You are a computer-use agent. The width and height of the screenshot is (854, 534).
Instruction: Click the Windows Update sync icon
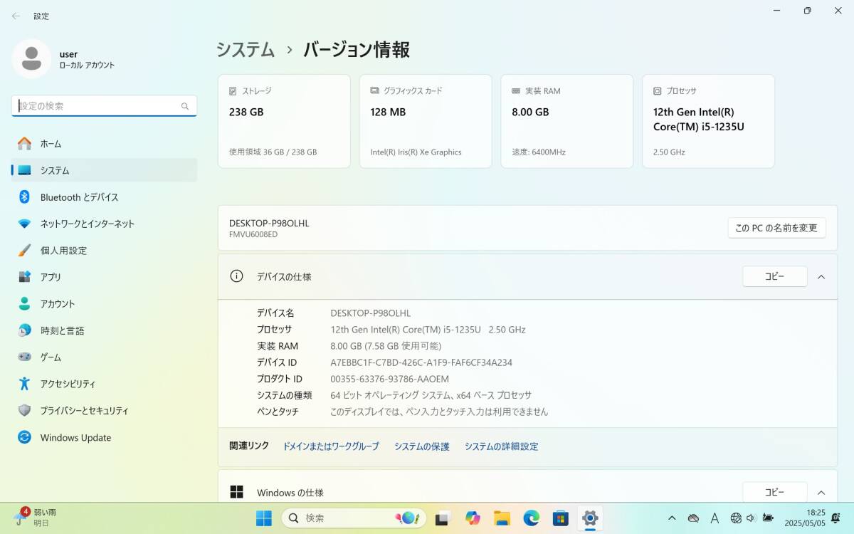point(24,437)
